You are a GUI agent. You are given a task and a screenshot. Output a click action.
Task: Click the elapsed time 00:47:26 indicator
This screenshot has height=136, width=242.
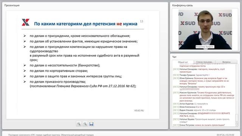[220, 135]
